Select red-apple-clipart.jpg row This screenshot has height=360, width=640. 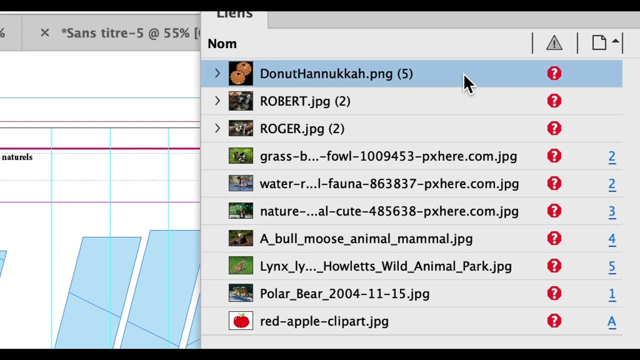click(412, 321)
